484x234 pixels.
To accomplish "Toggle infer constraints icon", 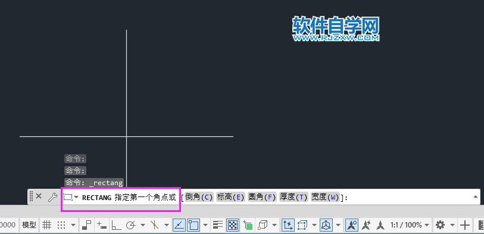I will click(87, 225).
